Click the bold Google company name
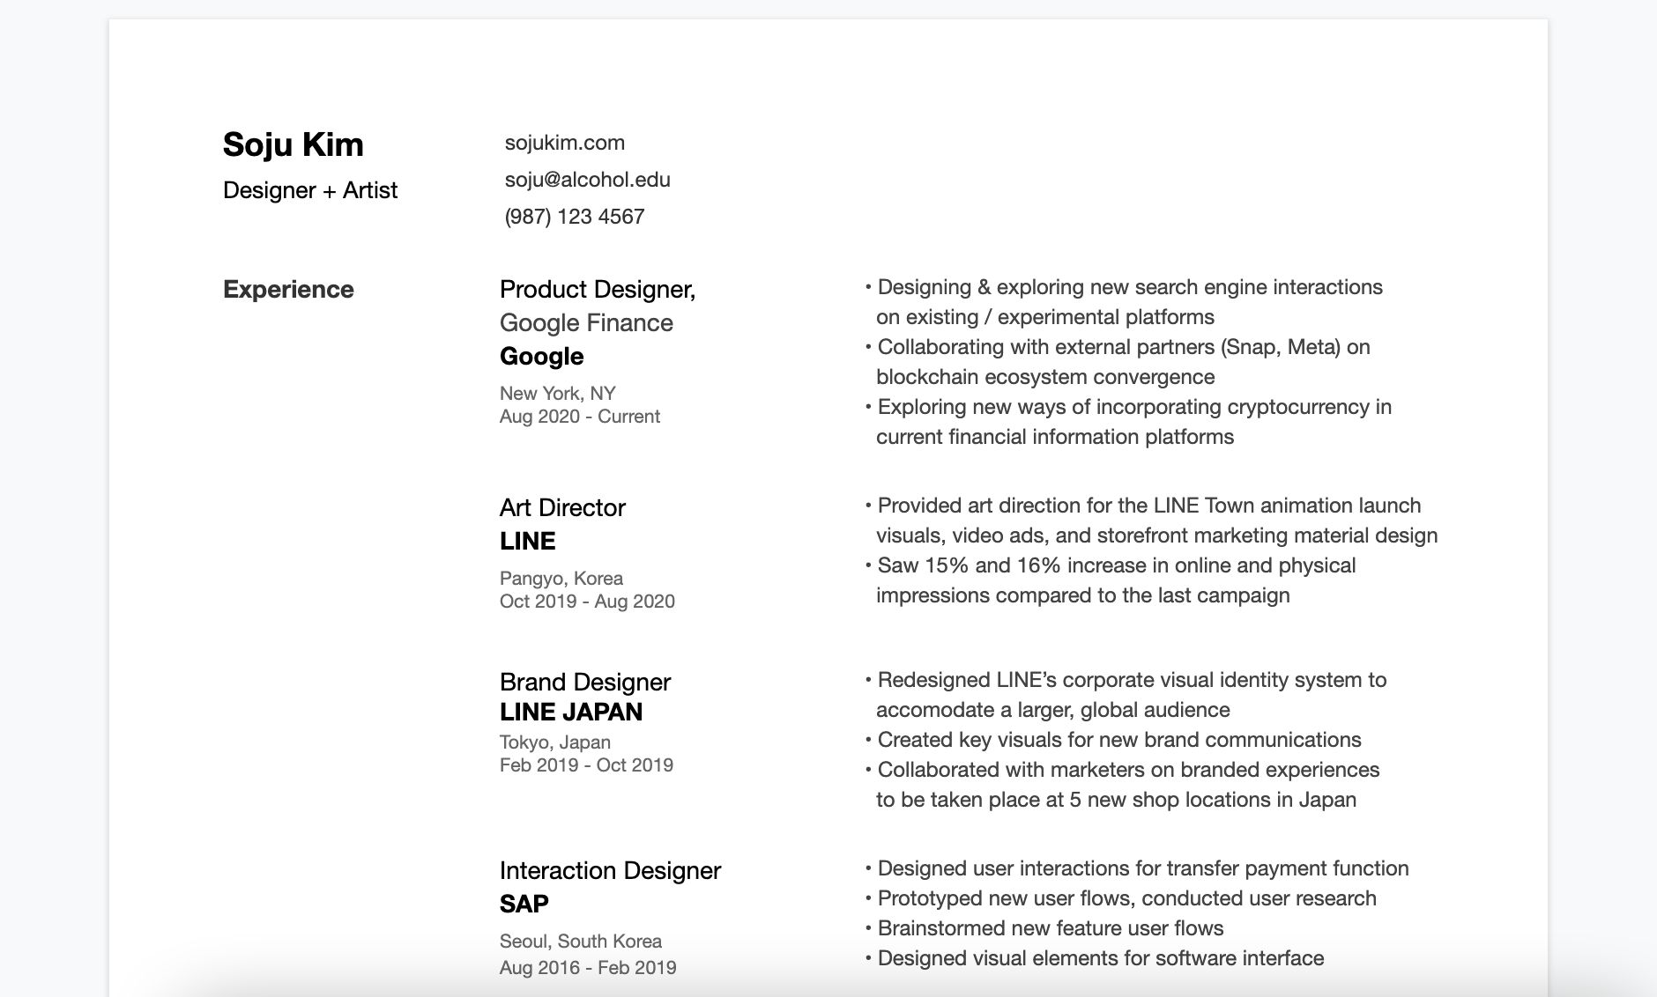 point(541,357)
